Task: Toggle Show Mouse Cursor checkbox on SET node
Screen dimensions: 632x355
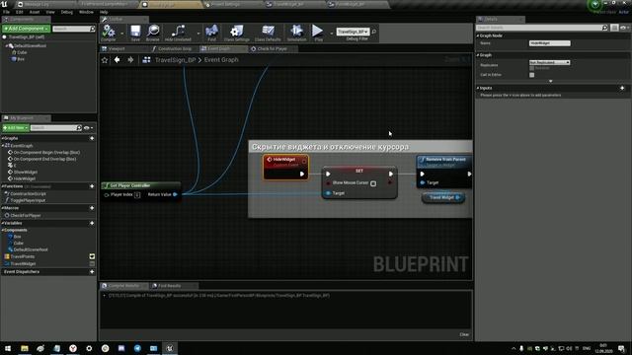Action: pos(373,183)
